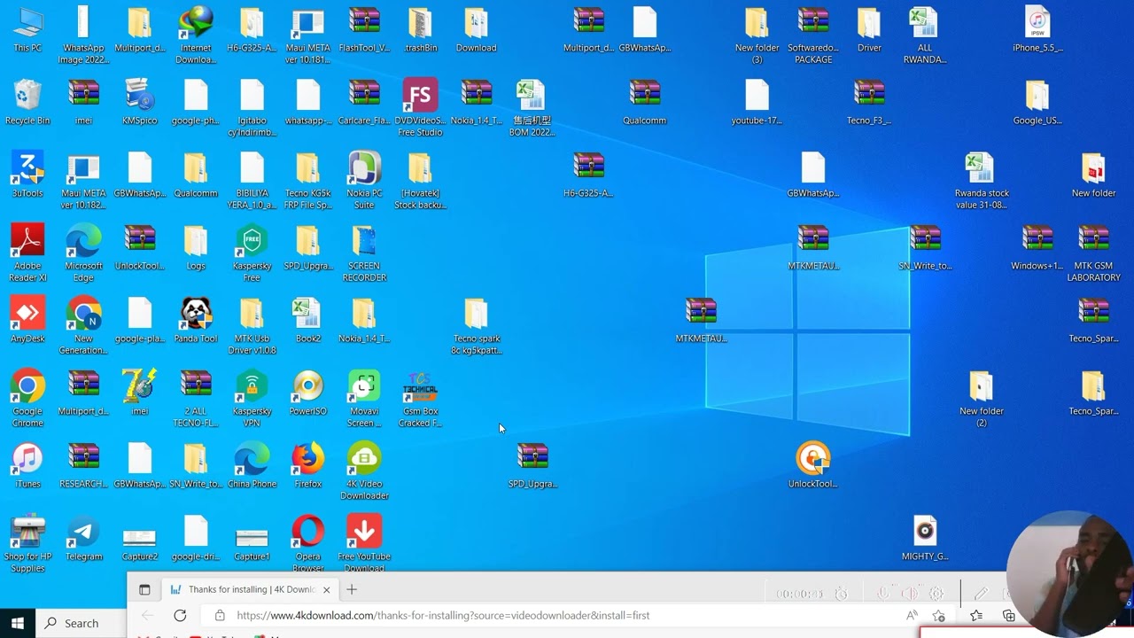Select the MTK GSM LABORATORY archive
1134x638 pixels.
coord(1093,253)
